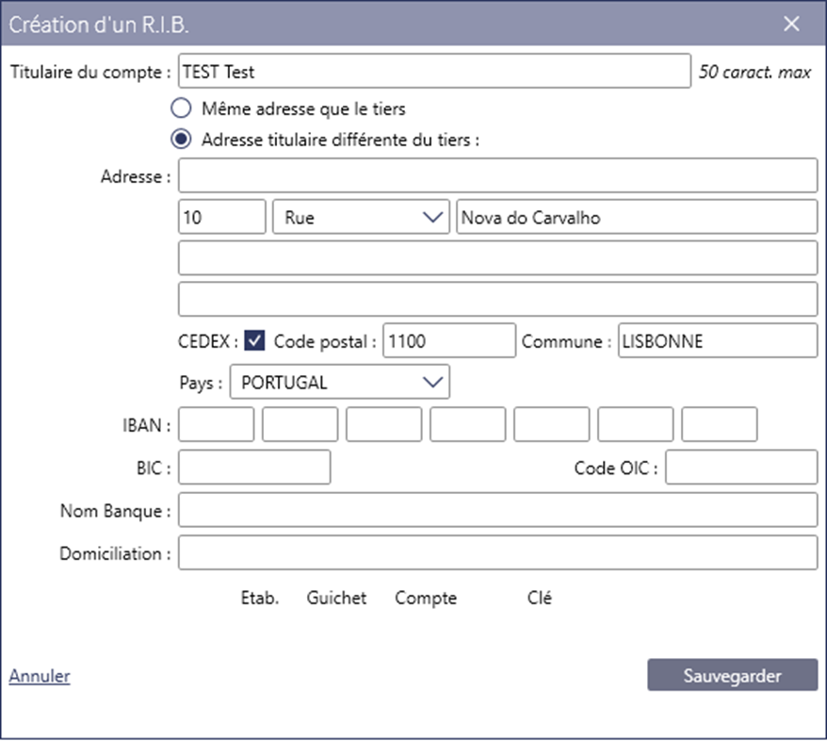
Task: Click the Domiciliation field
Action: coord(498,552)
